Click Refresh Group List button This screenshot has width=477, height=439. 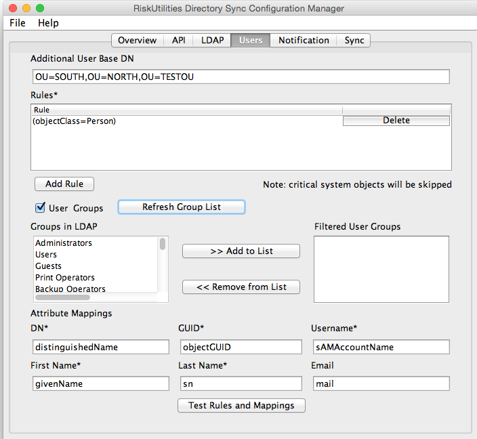click(x=182, y=207)
